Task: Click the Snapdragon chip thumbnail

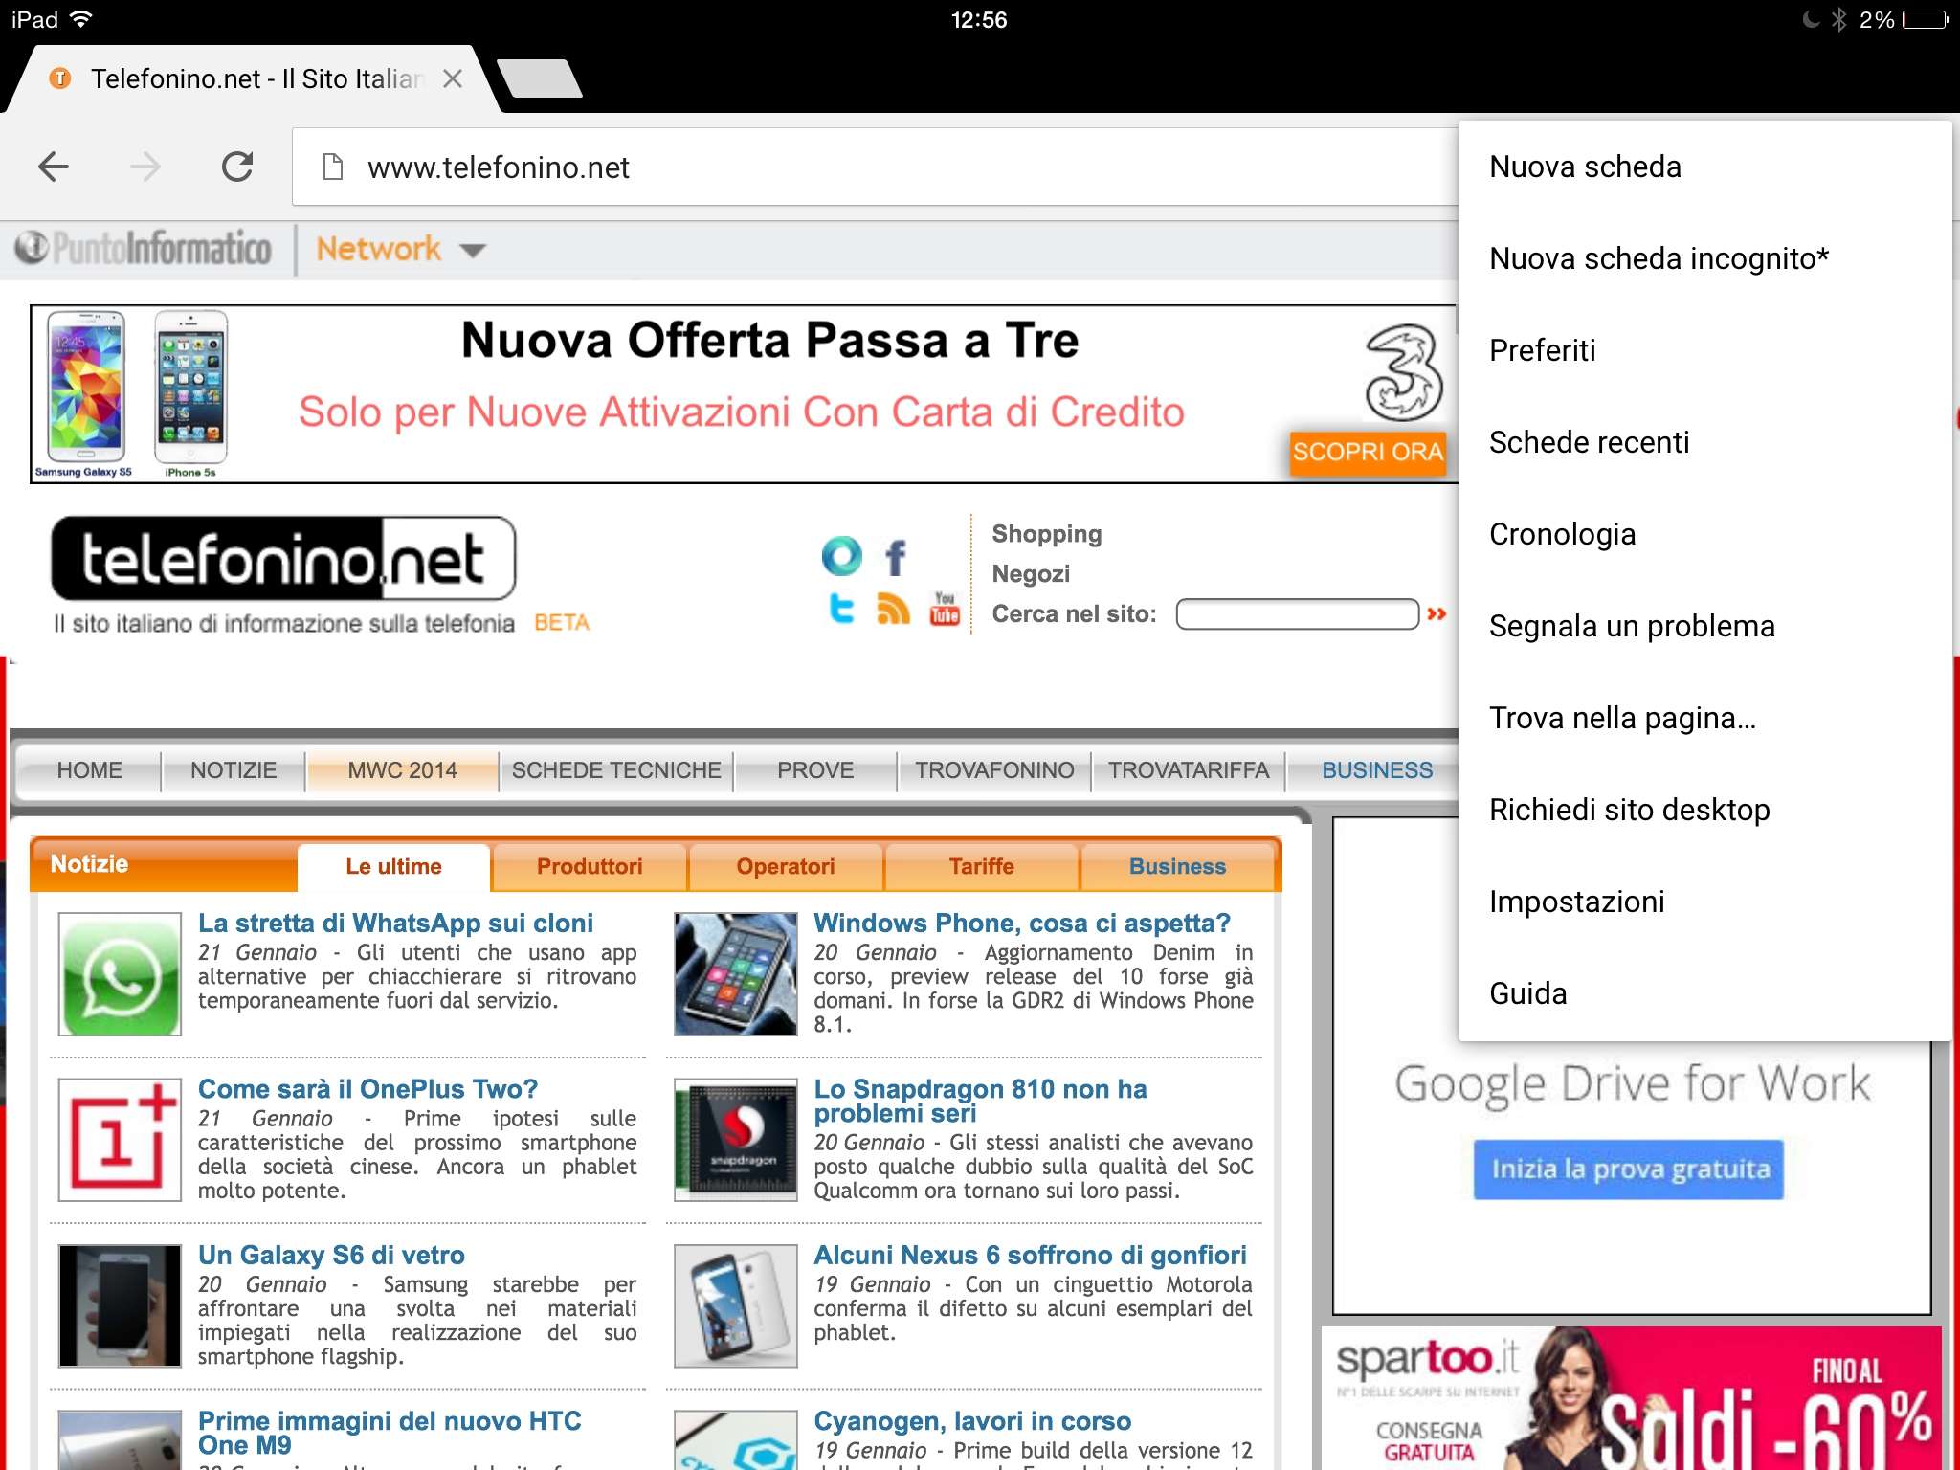Action: pyautogui.click(x=736, y=1140)
